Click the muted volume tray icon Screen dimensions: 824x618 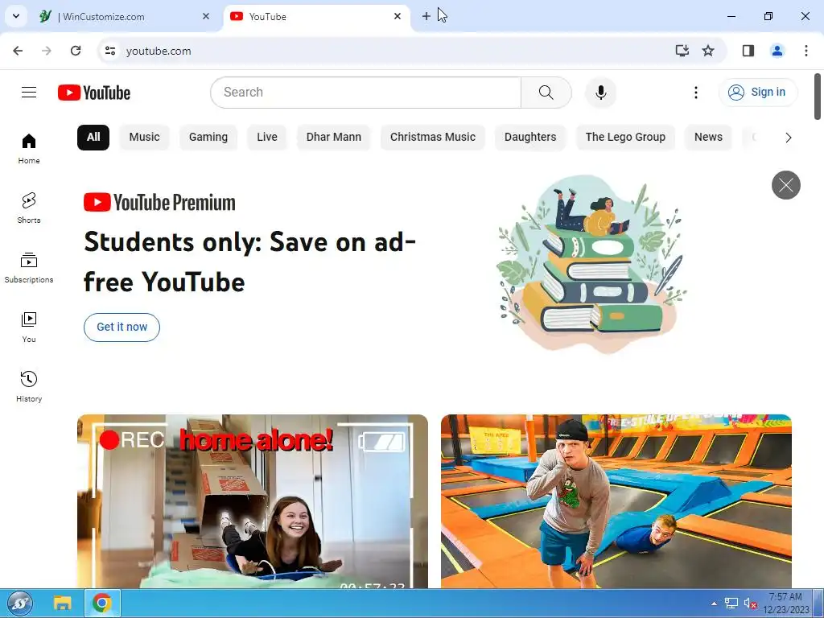(x=750, y=604)
